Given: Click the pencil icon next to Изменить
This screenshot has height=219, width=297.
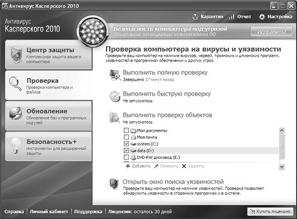Looking at the screenshot, I should click(156, 166).
